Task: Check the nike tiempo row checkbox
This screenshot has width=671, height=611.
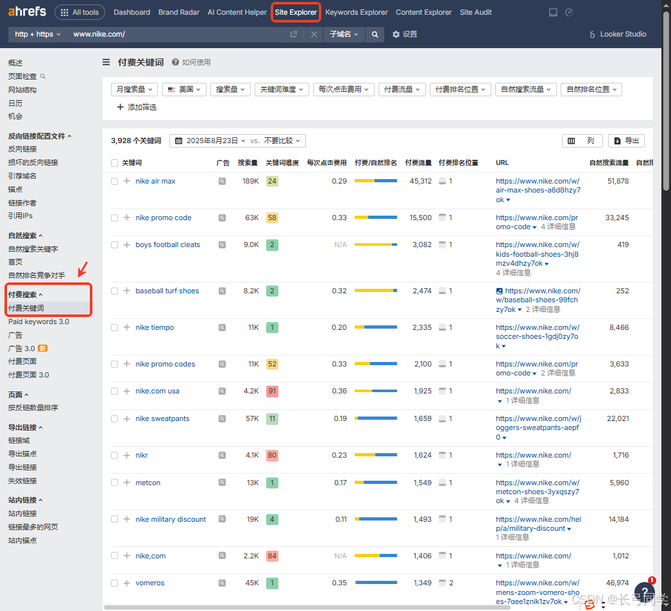Action: 114,327
